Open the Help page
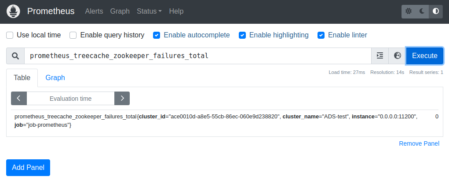This screenshot has width=449, height=191. click(x=176, y=11)
